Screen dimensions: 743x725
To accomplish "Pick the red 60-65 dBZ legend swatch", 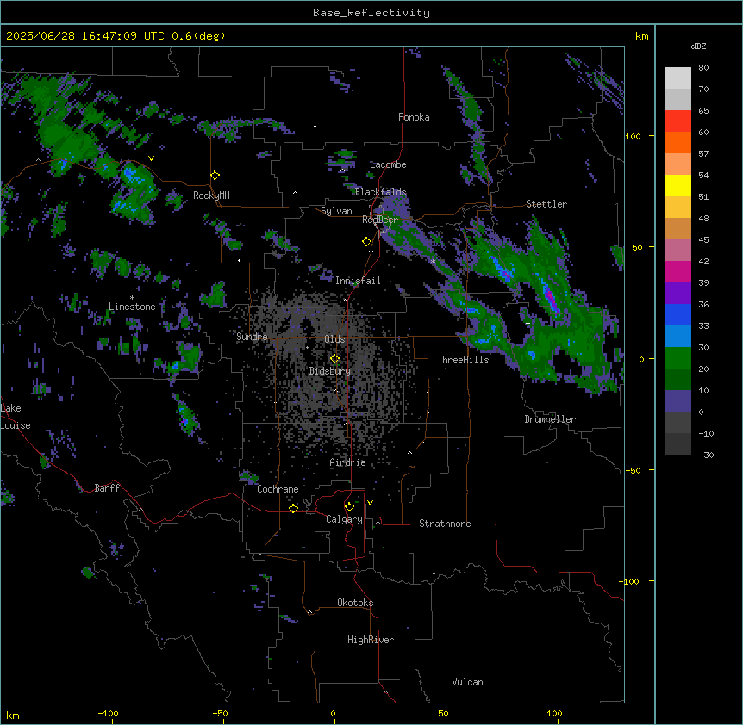I will (677, 121).
